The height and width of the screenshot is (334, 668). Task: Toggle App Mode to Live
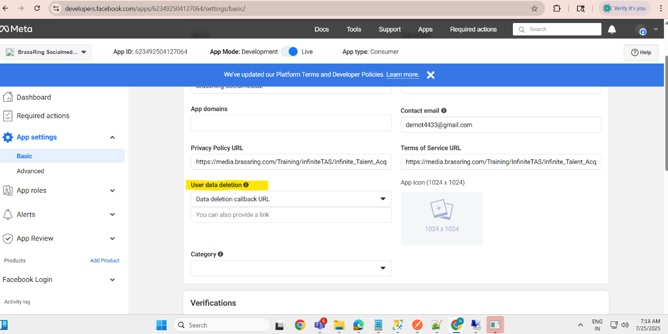(290, 52)
